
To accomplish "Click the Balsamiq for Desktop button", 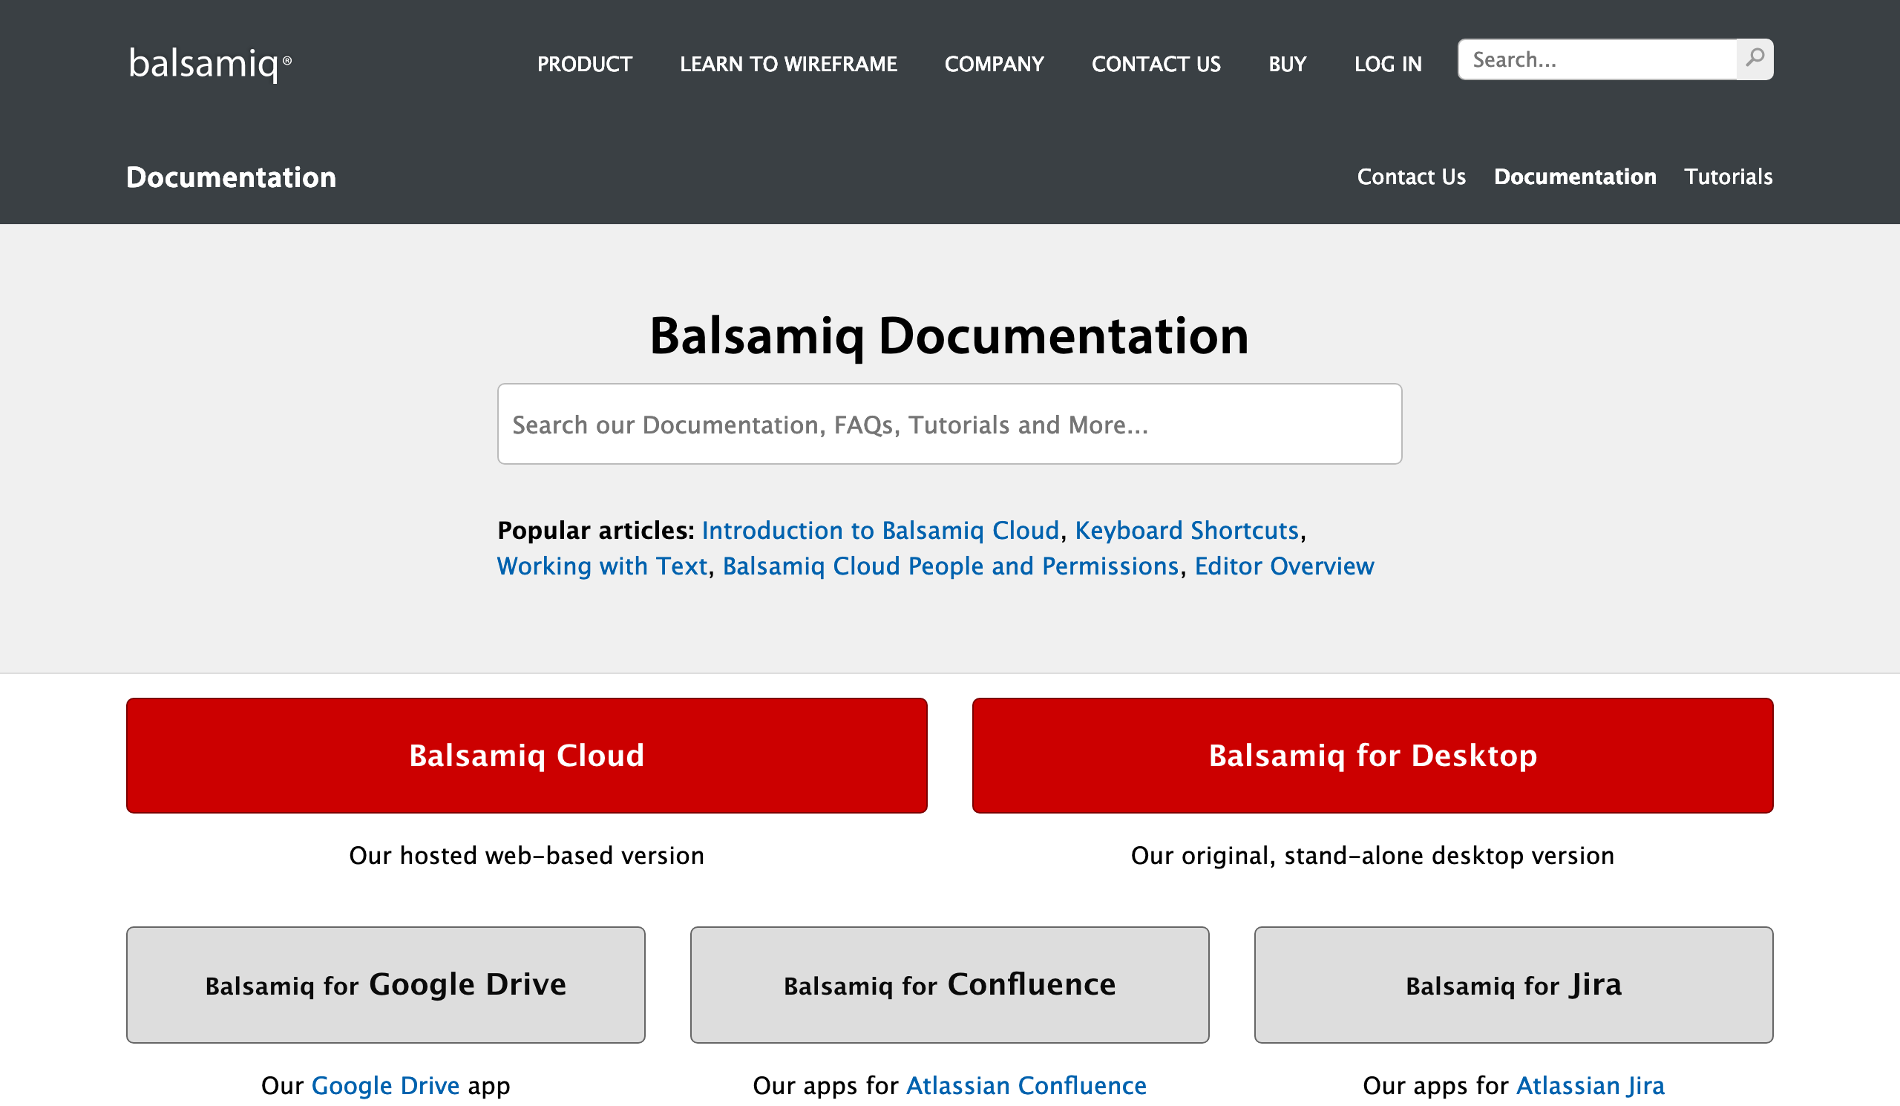I will (1372, 756).
